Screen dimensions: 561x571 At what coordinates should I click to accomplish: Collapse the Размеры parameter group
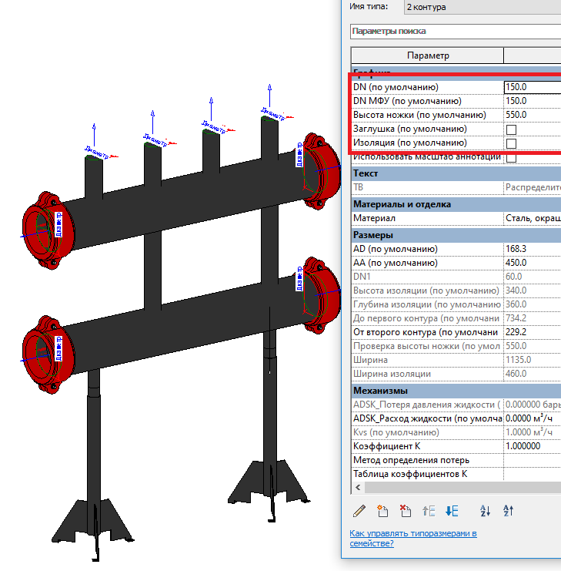(x=373, y=235)
